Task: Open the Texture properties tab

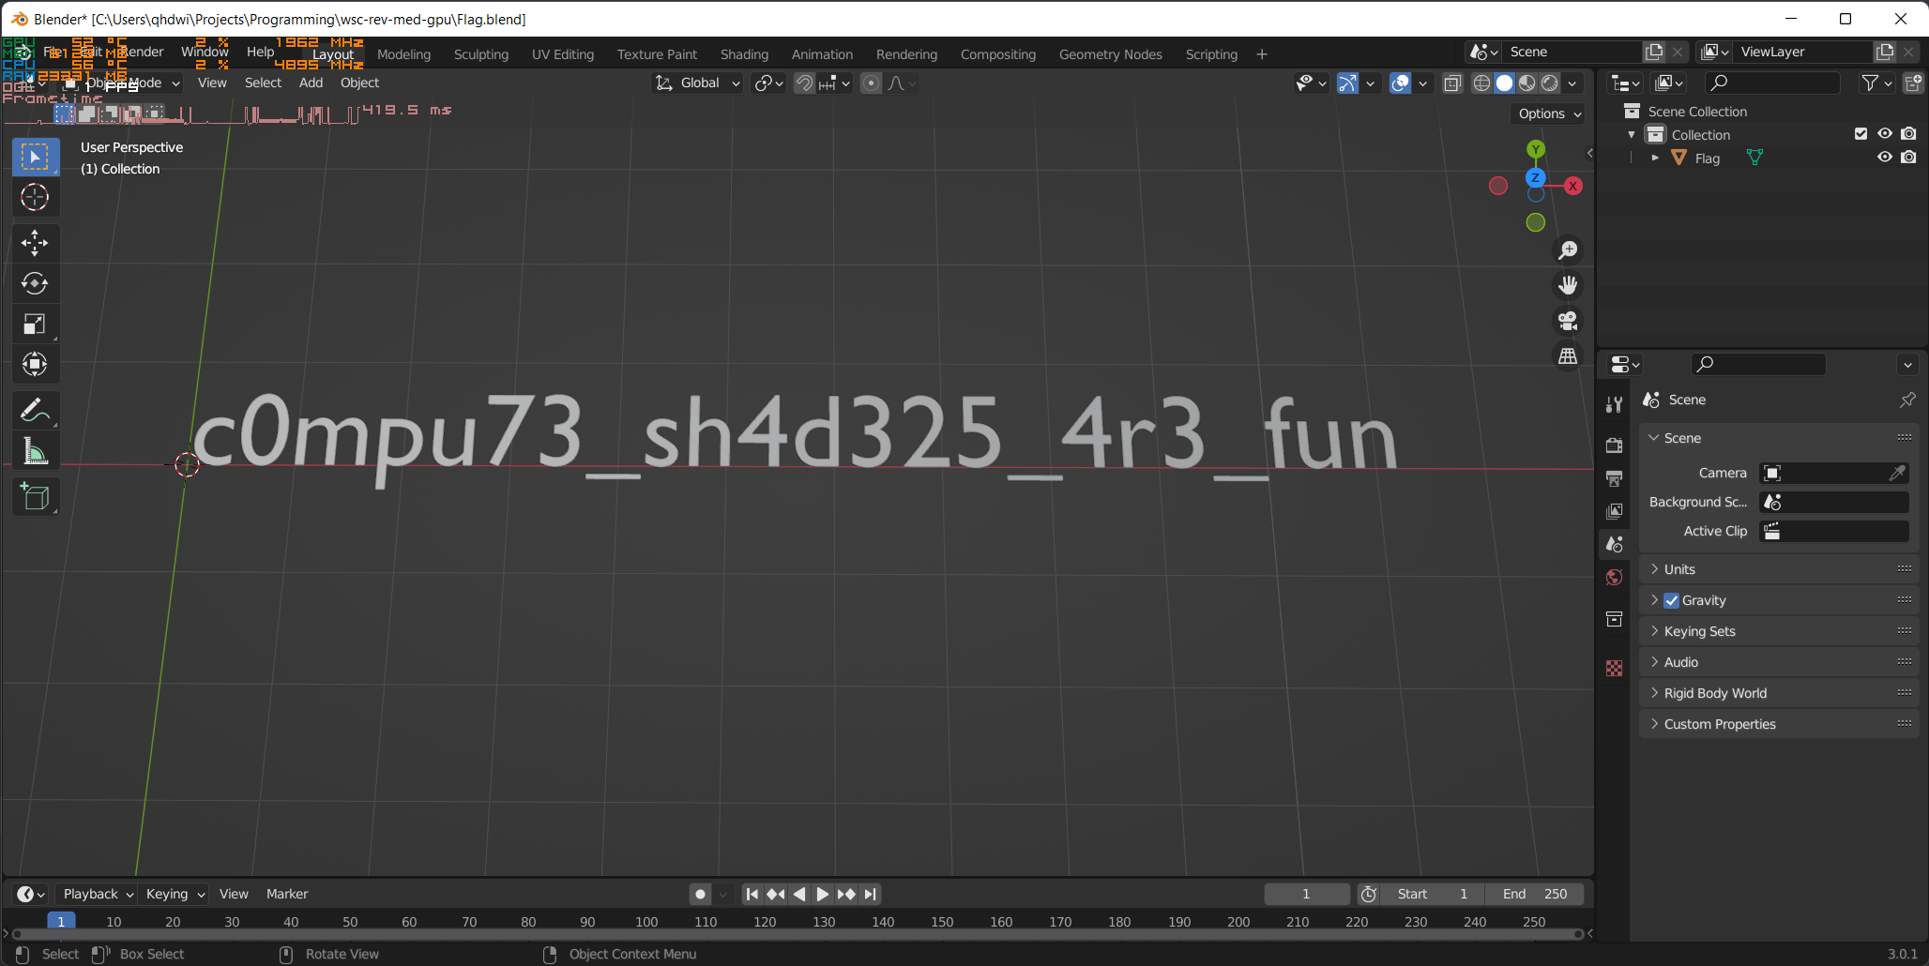Action: point(1614,668)
